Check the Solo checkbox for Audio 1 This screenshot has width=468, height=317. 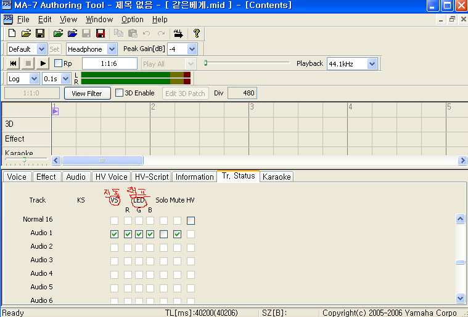pos(163,234)
